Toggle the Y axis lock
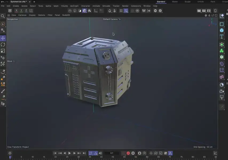 (x=21, y=11)
